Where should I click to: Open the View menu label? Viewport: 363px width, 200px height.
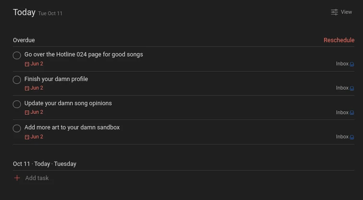(x=346, y=12)
